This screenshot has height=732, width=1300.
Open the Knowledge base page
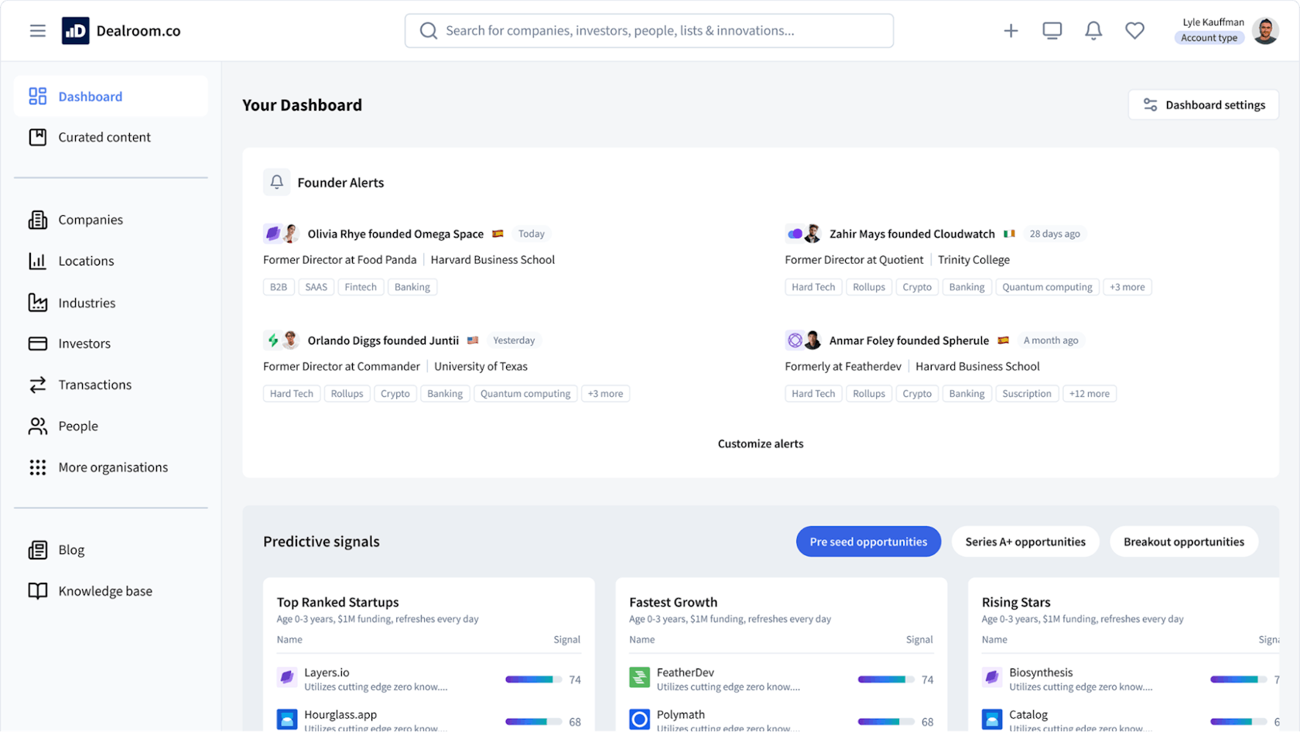pyautogui.click(x=104, y=590)
